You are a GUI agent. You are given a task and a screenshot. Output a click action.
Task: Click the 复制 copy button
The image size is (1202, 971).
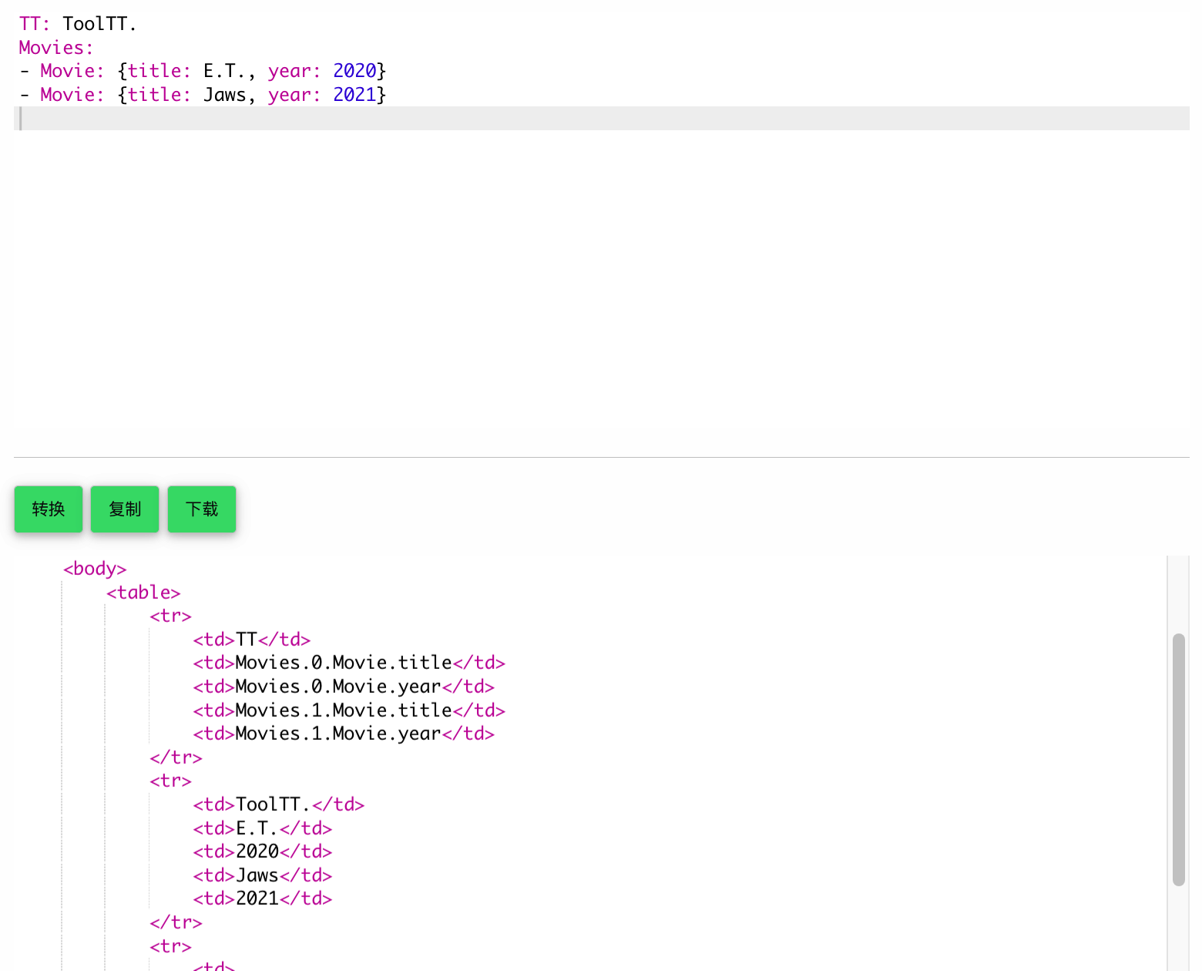(x=124, y=509)
